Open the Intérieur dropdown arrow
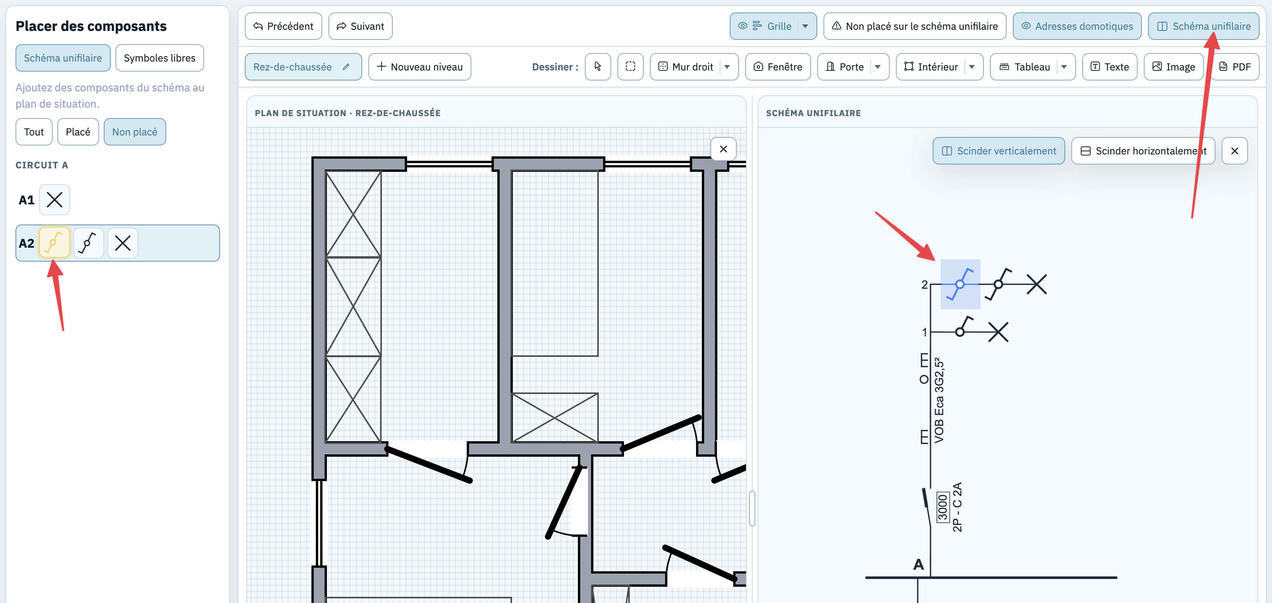 [x=972, y=67]
